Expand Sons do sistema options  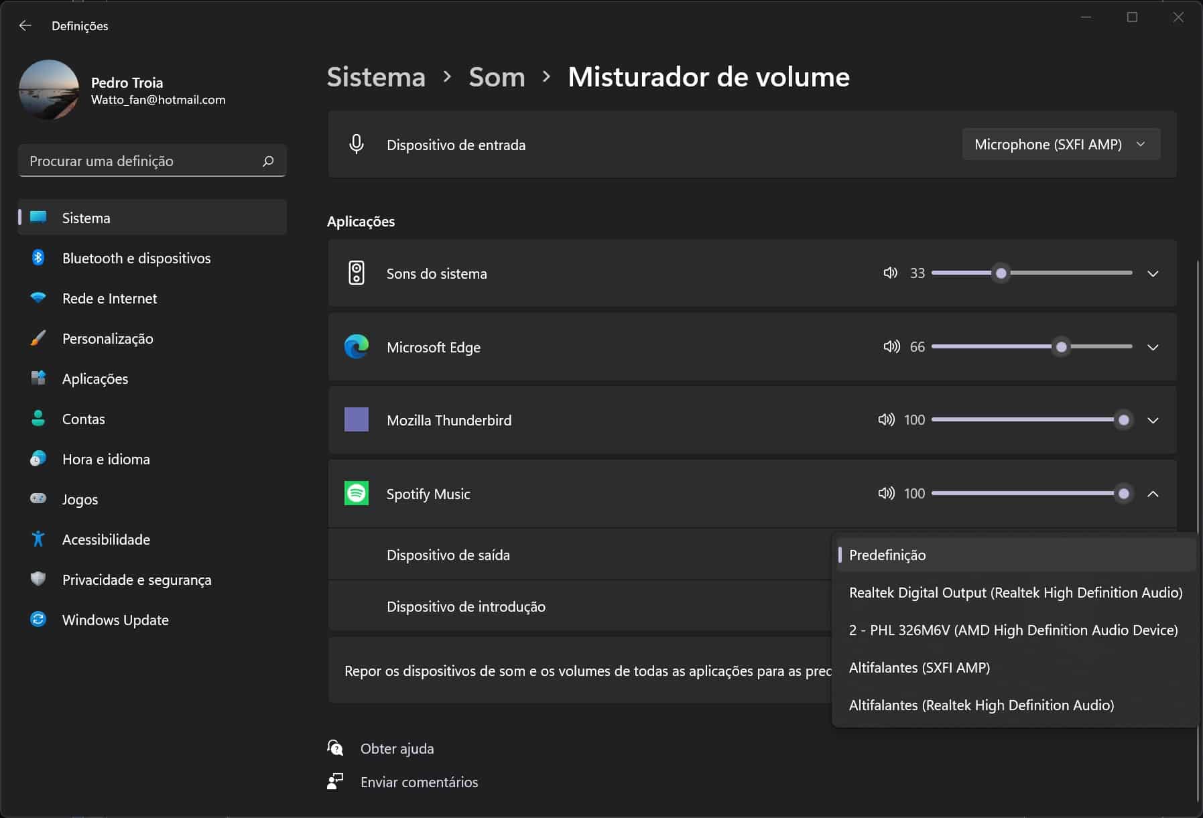tap(1153, 273)
